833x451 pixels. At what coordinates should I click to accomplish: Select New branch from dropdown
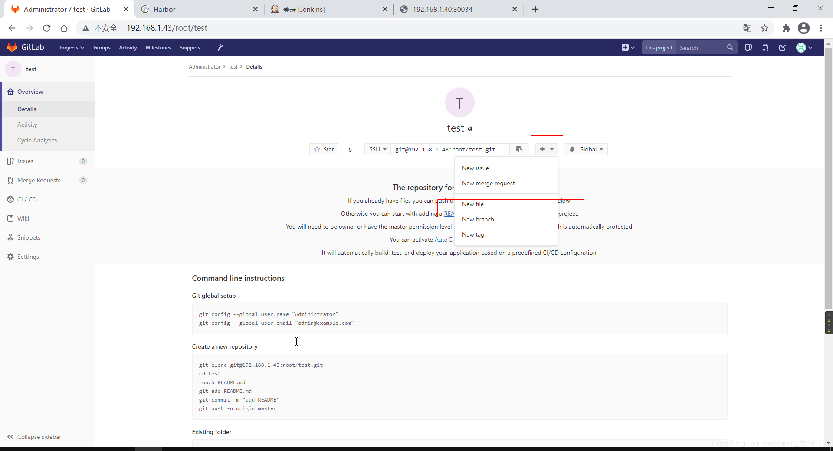pyautogui.click(x=506, y=219)
